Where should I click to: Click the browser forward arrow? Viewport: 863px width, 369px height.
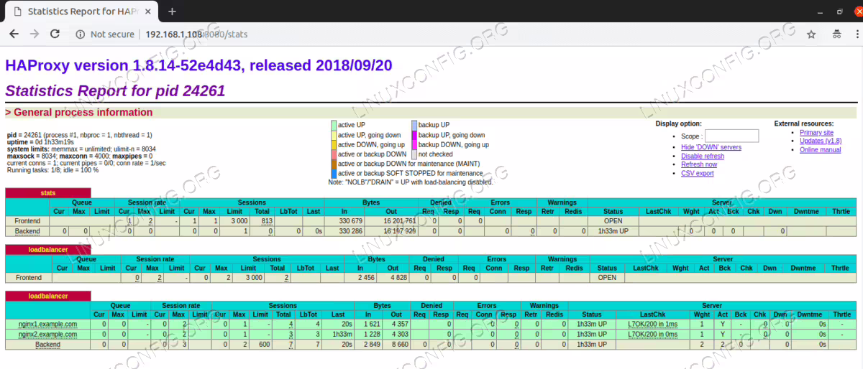(x=35, y=34)
